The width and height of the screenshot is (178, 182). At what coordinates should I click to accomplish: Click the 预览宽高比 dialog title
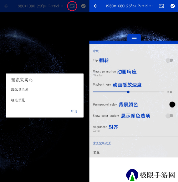[x=22, y=80]
